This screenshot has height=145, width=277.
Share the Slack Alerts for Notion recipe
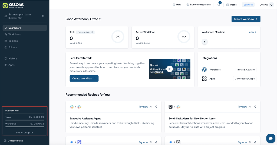pyautogui.click(x=255, y=107)
